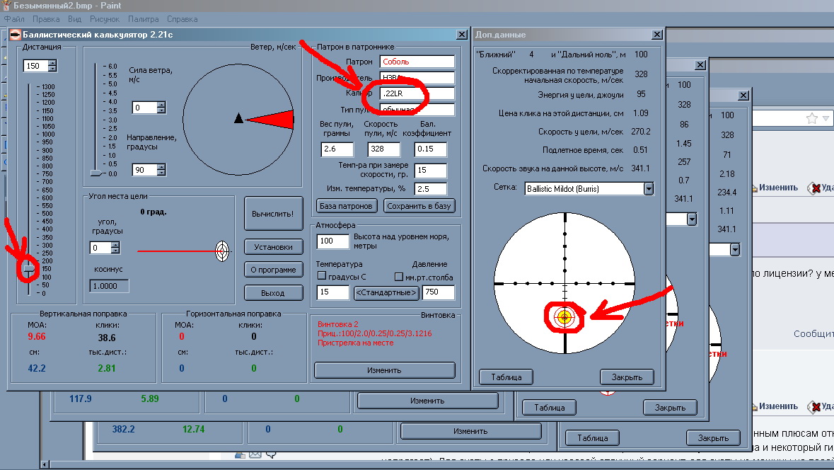Click the distance slider handle at 150

(29, 269)
